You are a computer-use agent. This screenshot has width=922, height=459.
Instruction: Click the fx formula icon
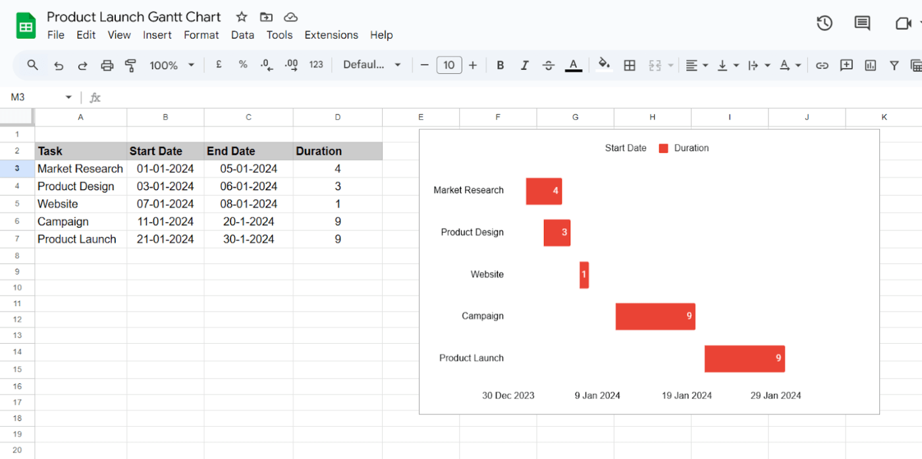95,97
